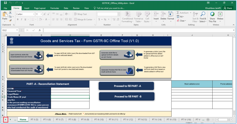Click Proceed to fill PART -B

click(x=127, y=96)
